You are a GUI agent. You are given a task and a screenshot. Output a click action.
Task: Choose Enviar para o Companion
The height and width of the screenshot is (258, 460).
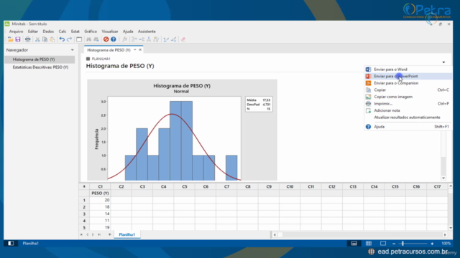click(x=408, y=83)
